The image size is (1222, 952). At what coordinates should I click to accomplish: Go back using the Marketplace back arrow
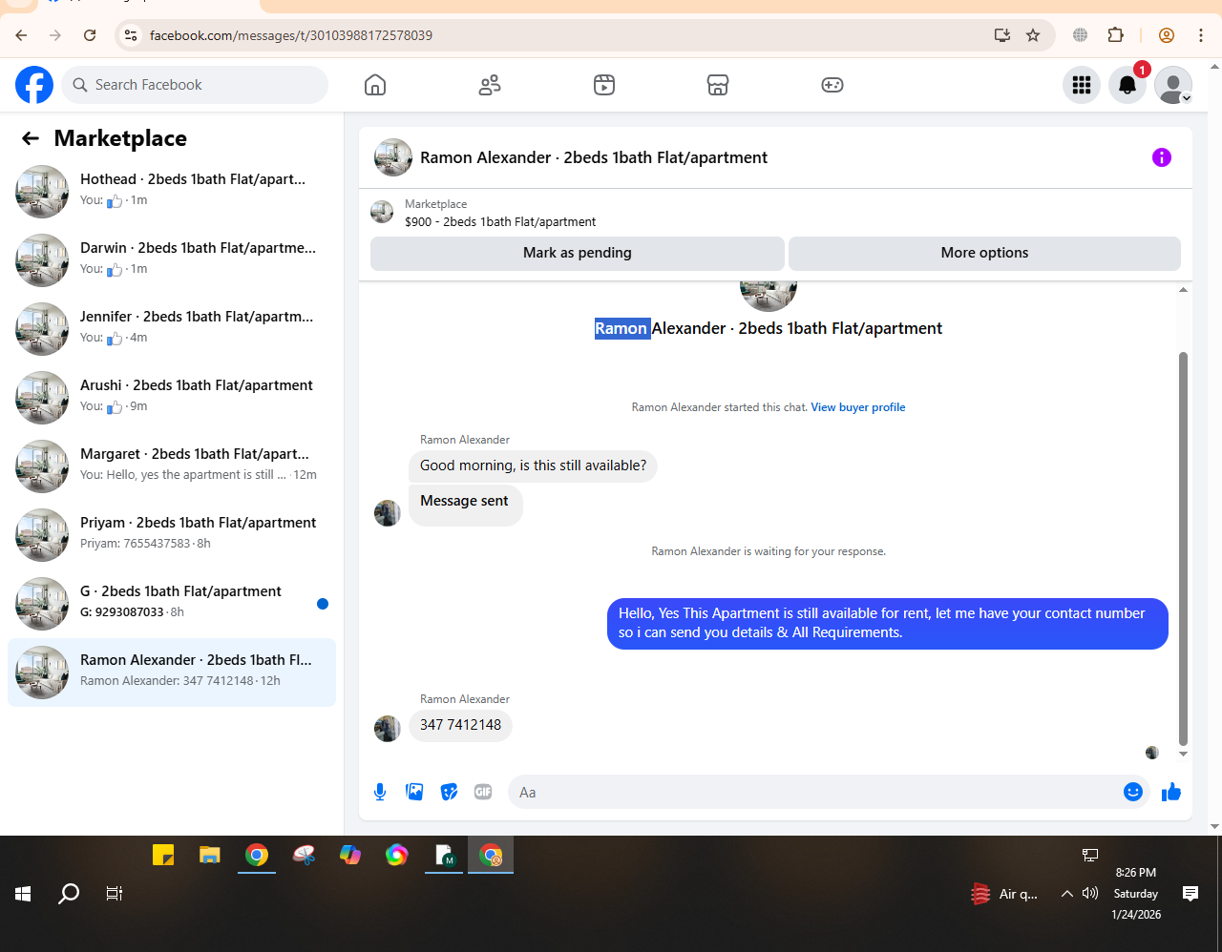[31, 138]
